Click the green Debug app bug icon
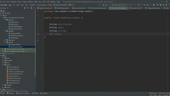 pos(139,5)
